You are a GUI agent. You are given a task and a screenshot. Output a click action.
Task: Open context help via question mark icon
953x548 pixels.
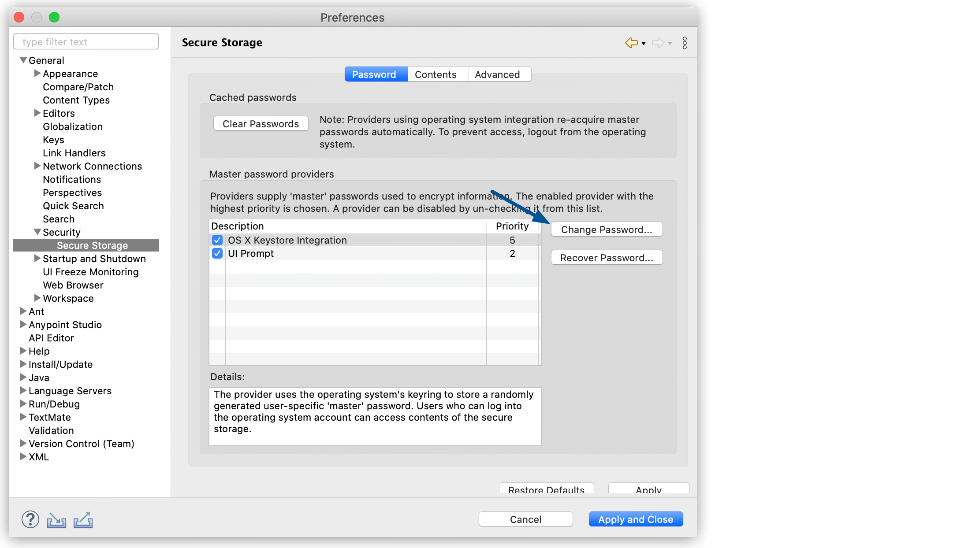click(x=30, y=520)
